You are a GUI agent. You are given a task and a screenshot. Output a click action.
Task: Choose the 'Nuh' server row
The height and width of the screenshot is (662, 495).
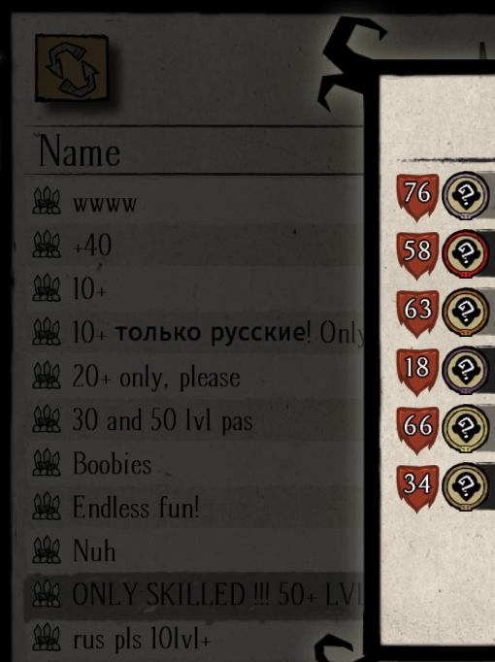[x=195, y=551]
